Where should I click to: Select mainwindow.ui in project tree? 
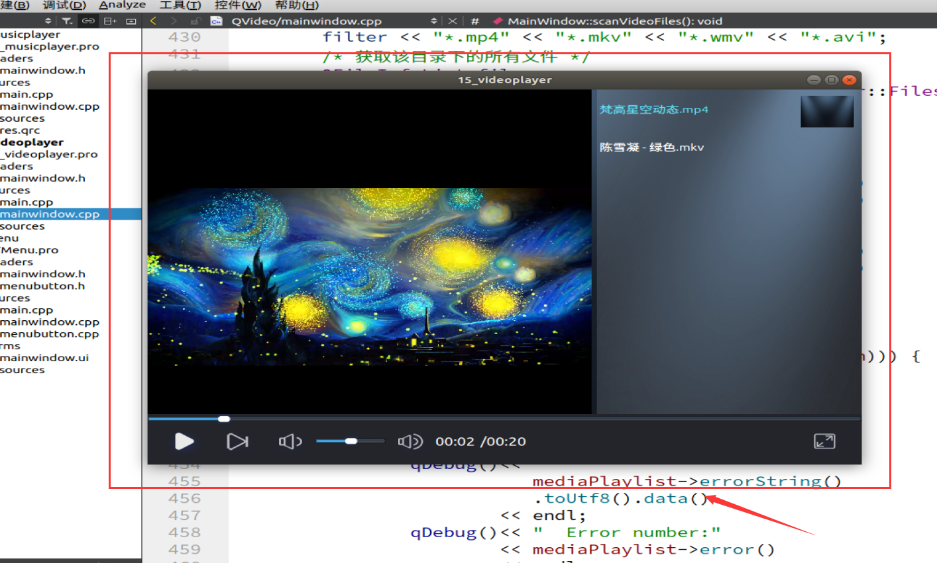click(x=44, y=358)
